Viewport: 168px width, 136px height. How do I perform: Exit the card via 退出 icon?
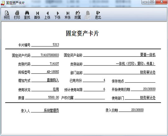[x=98, y=15]
